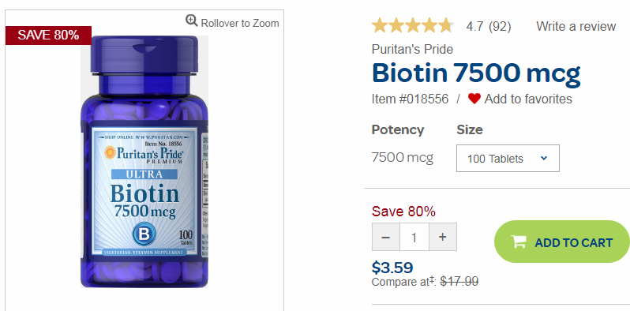Click the five-star rating icons
This screenshot has height=311, width=630.
[413, 26]
